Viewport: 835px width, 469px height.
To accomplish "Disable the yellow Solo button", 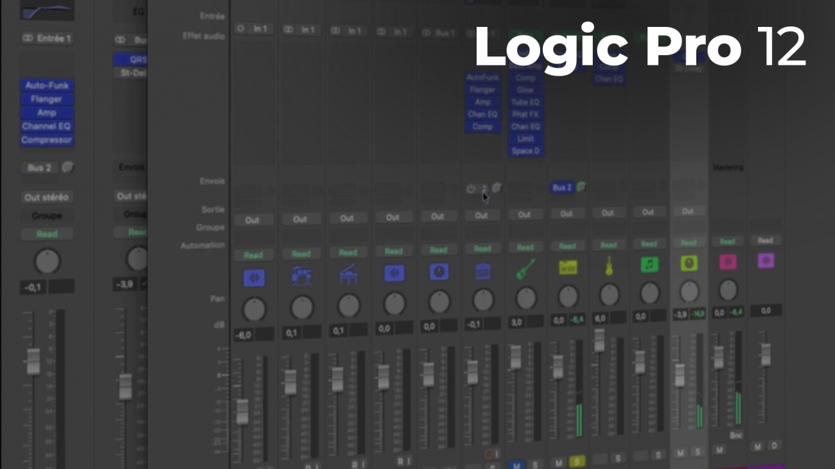I will (576, 462).
